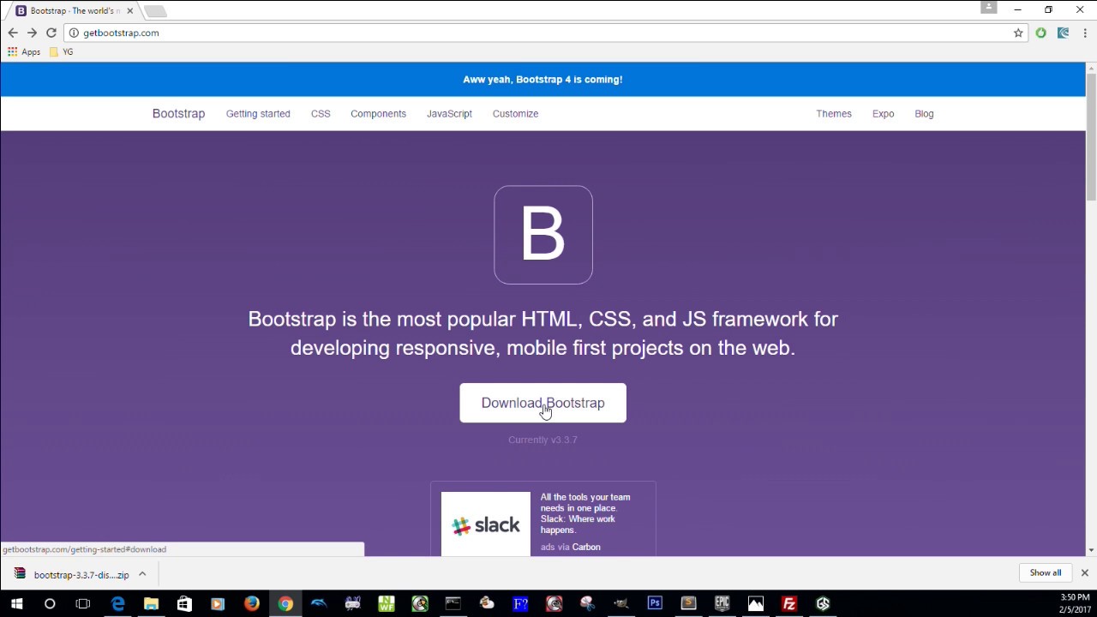Click the page scrollbar down arrow

[x=1091, y=550]
